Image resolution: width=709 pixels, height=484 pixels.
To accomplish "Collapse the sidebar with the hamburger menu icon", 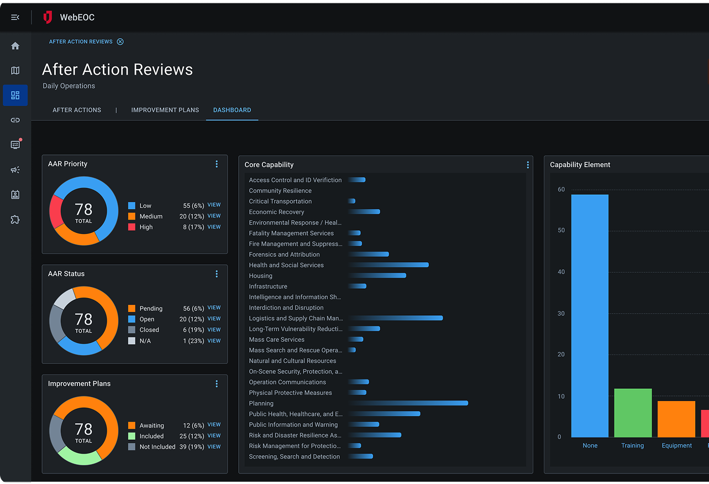I will pyautogui.click(x=15, y=18).
